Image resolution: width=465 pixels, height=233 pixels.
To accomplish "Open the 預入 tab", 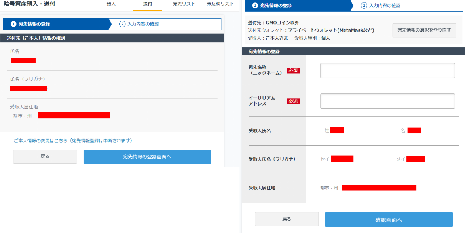I will click(111, 4).
